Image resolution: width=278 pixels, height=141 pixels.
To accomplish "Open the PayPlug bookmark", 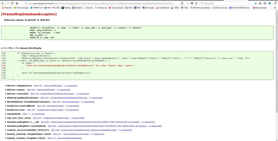I will point(66,8).
